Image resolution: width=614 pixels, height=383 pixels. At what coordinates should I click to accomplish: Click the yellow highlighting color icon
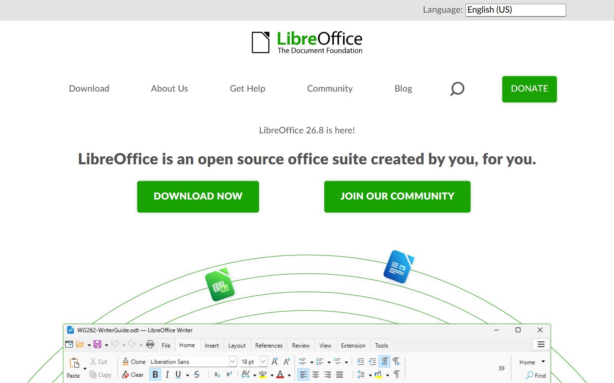[263, 375]
